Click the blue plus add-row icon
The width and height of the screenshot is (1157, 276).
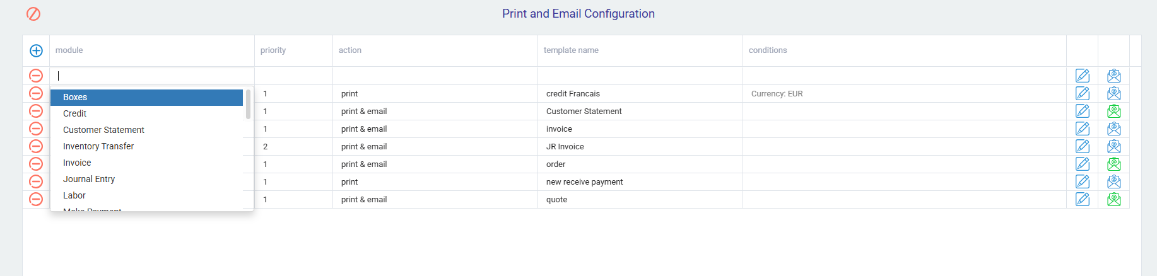coord(36,50)
